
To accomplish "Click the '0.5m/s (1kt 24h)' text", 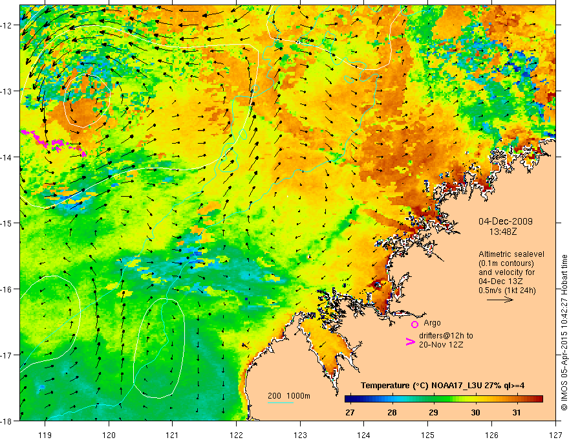I will (x=507, y=291).
